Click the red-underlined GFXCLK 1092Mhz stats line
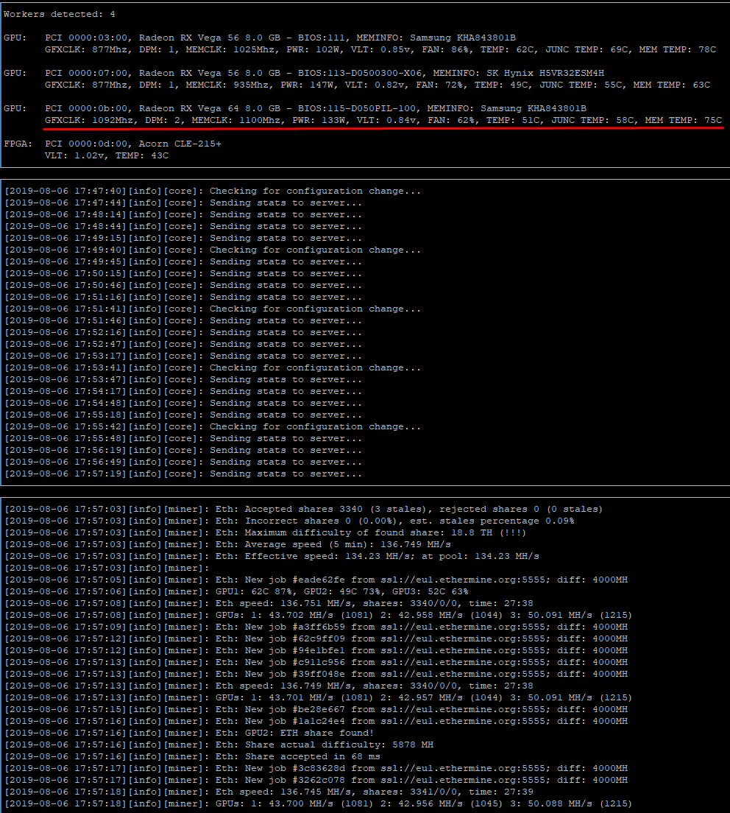730x813 pixels. (383, 120)
